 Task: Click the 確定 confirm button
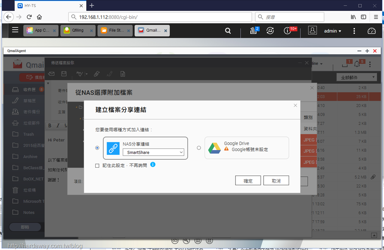pos(248,181)
